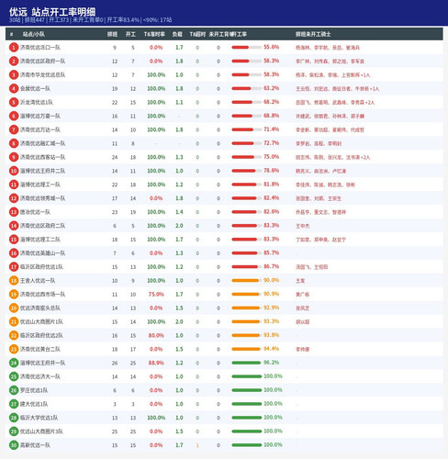Screen dimensions: 448x459
Task: Click the 94.4% start rate value
Action: [272, 349]
